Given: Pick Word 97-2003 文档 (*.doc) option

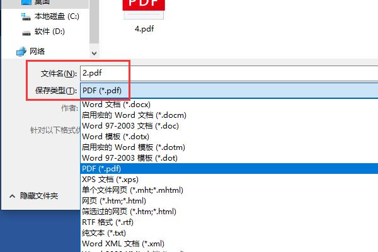Looking at the screenshot, I should pos(130,125).
